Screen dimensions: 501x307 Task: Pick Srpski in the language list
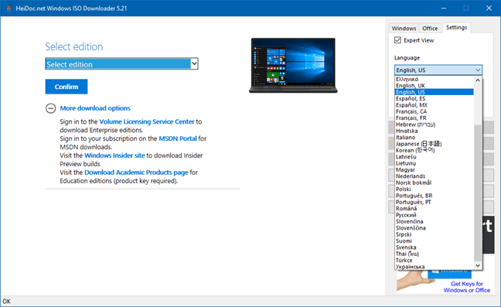tap(434, 234)
